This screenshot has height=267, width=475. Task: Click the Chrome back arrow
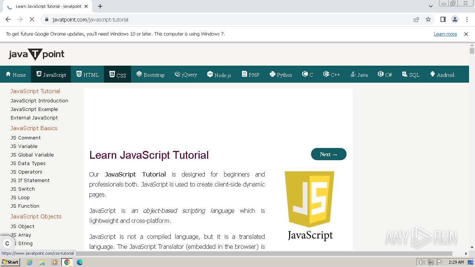(x=8, y=19)
